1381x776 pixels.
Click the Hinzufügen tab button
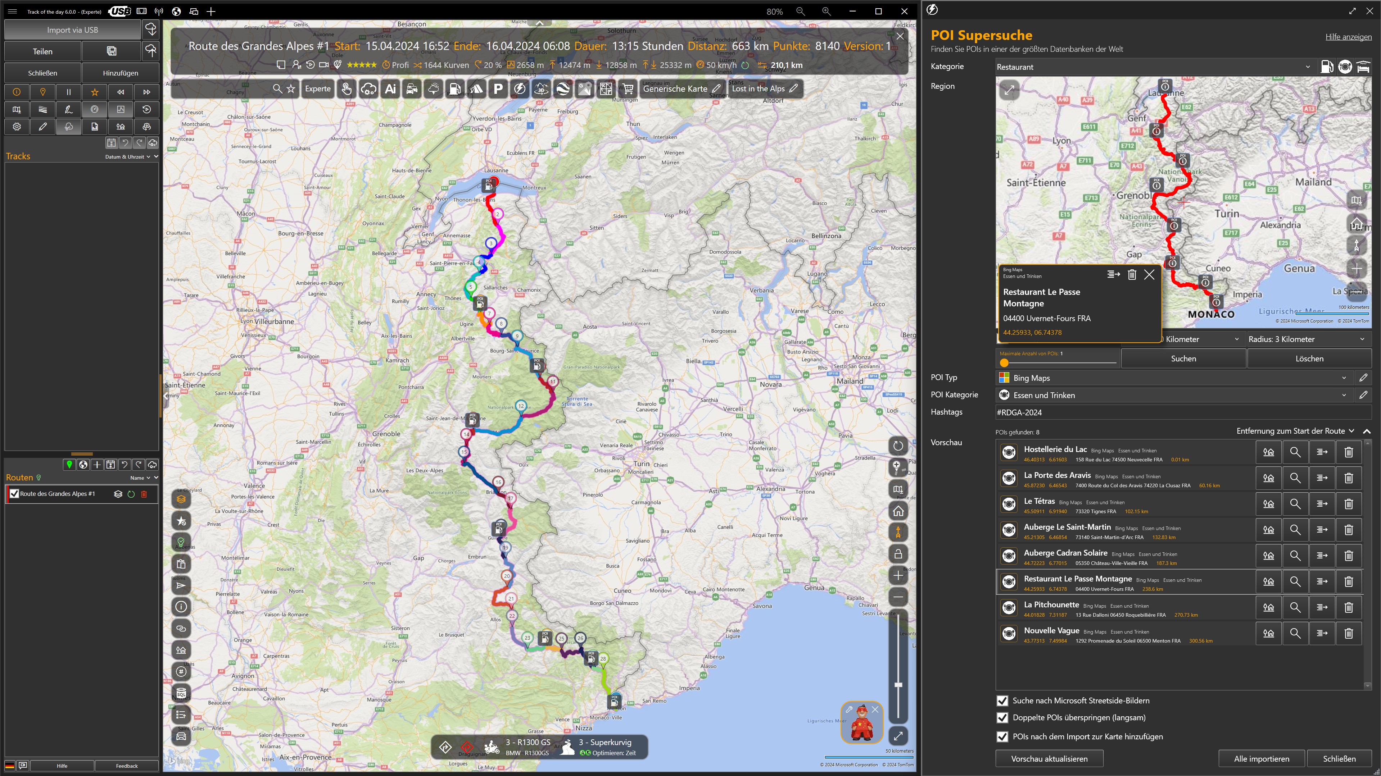coord(120,73)
